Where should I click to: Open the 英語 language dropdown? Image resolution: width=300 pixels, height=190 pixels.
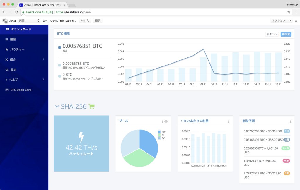(29, 20)
